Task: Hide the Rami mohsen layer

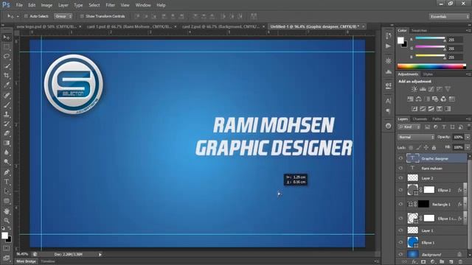Action: (x=400, y=169)
